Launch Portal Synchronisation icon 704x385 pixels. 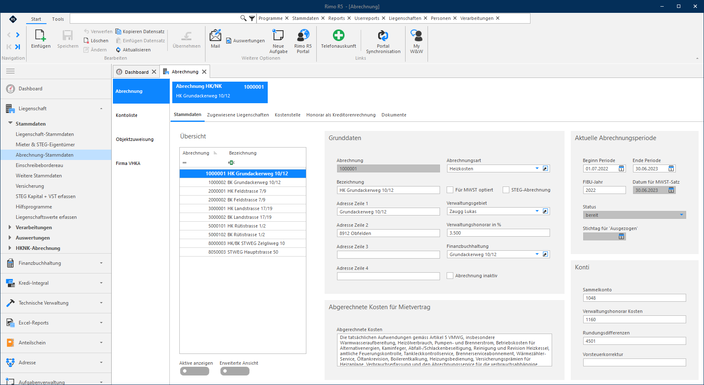(383, 35)
